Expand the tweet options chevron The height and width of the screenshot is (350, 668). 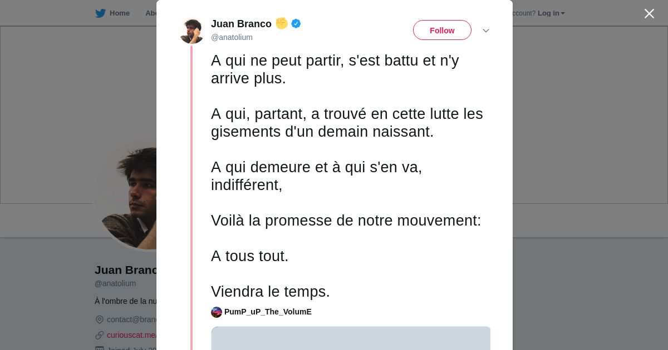click(485, 31)
